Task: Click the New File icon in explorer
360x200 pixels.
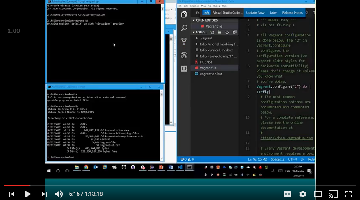Action: click(x=212, y=32)
